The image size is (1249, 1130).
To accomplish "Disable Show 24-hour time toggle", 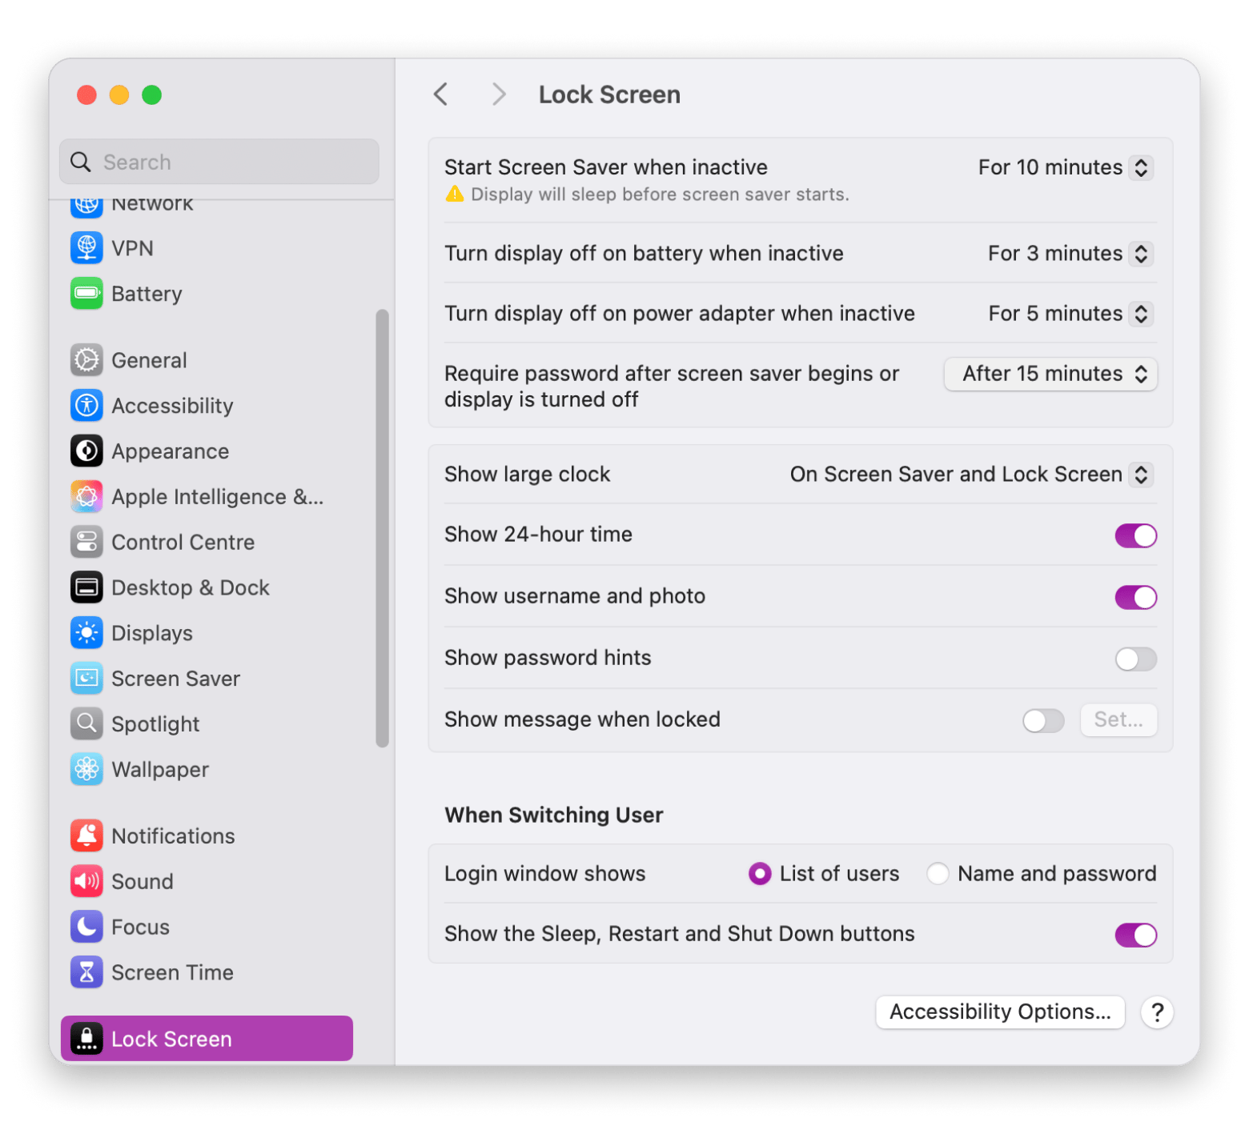I will click(1135, 535).
